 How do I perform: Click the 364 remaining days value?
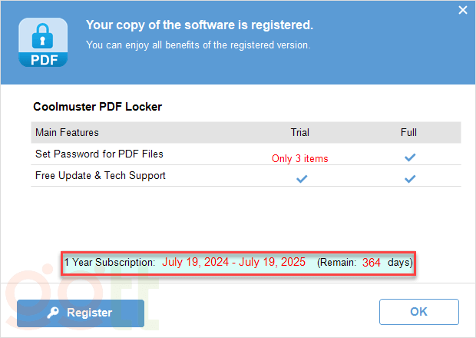[x=372, y=263]
